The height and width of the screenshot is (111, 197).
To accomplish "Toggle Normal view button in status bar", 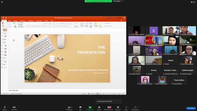I will [x=97, y=94].
